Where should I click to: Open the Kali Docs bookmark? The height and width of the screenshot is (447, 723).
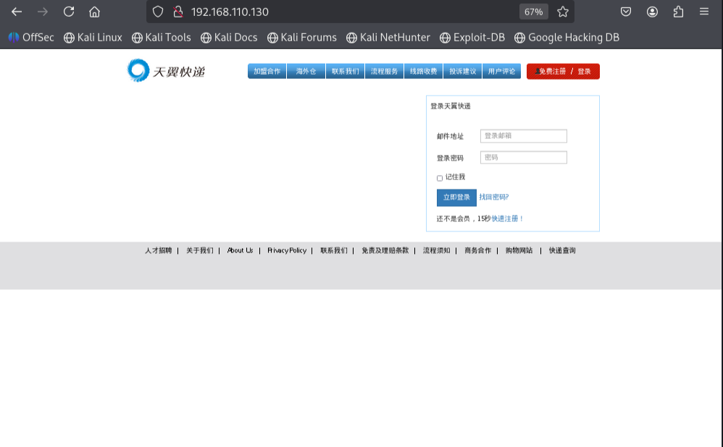coord(229,38)
